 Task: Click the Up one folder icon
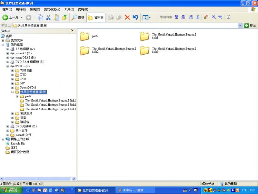coord(64,17)
